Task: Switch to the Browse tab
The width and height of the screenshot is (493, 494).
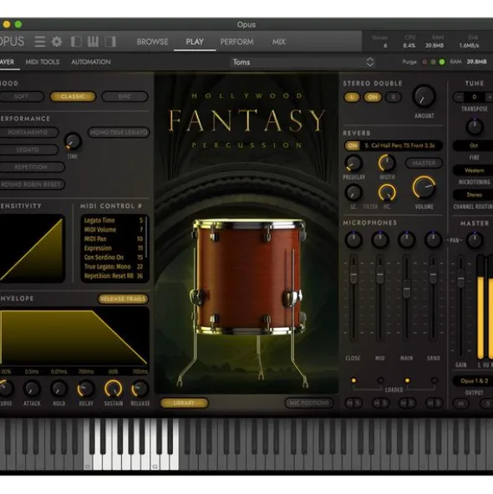Action: pos(152,42)
